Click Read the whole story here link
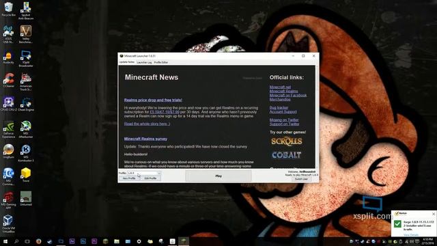 pyautogui.click(x=147, y=124)
